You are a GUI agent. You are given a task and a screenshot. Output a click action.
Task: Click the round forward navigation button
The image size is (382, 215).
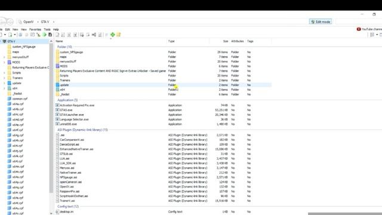(x=10, y=21)
